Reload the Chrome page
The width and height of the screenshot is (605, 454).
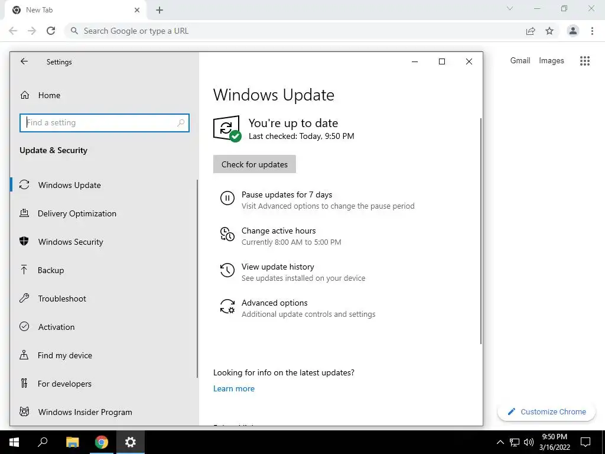51,31
